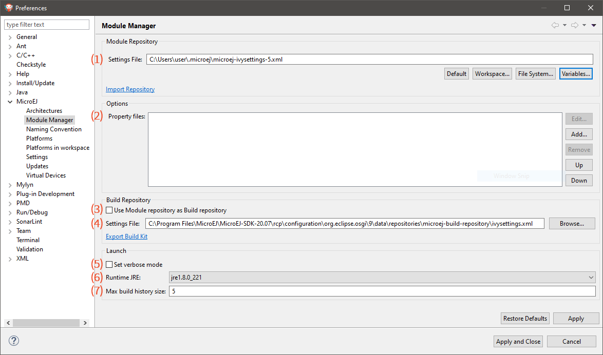Collapse the MicroEJ tree node
This screenshot has height=355, width=603.
(x=11, y=101)
